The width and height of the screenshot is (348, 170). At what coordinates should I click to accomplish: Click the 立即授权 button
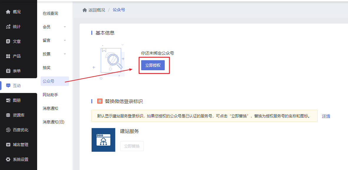[x=153, y=65]
